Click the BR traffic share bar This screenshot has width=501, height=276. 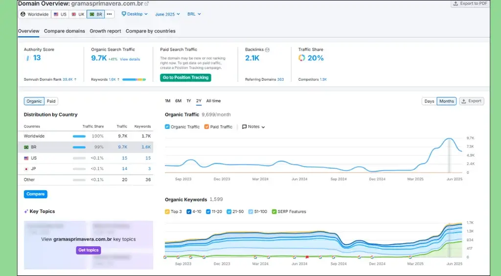pyautogui.click(x=79, y=147)
